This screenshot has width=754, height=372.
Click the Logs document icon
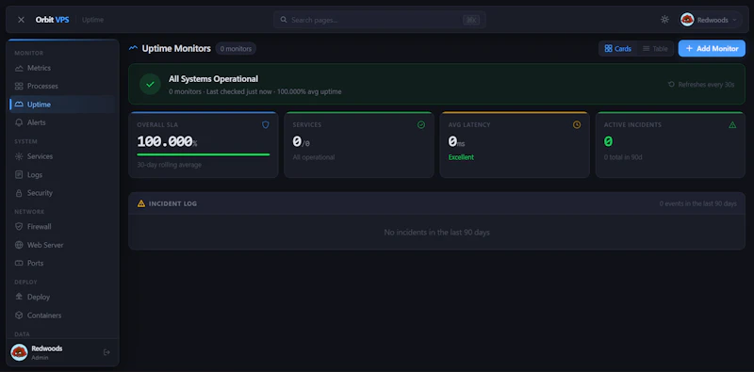(x=19, y=175)
